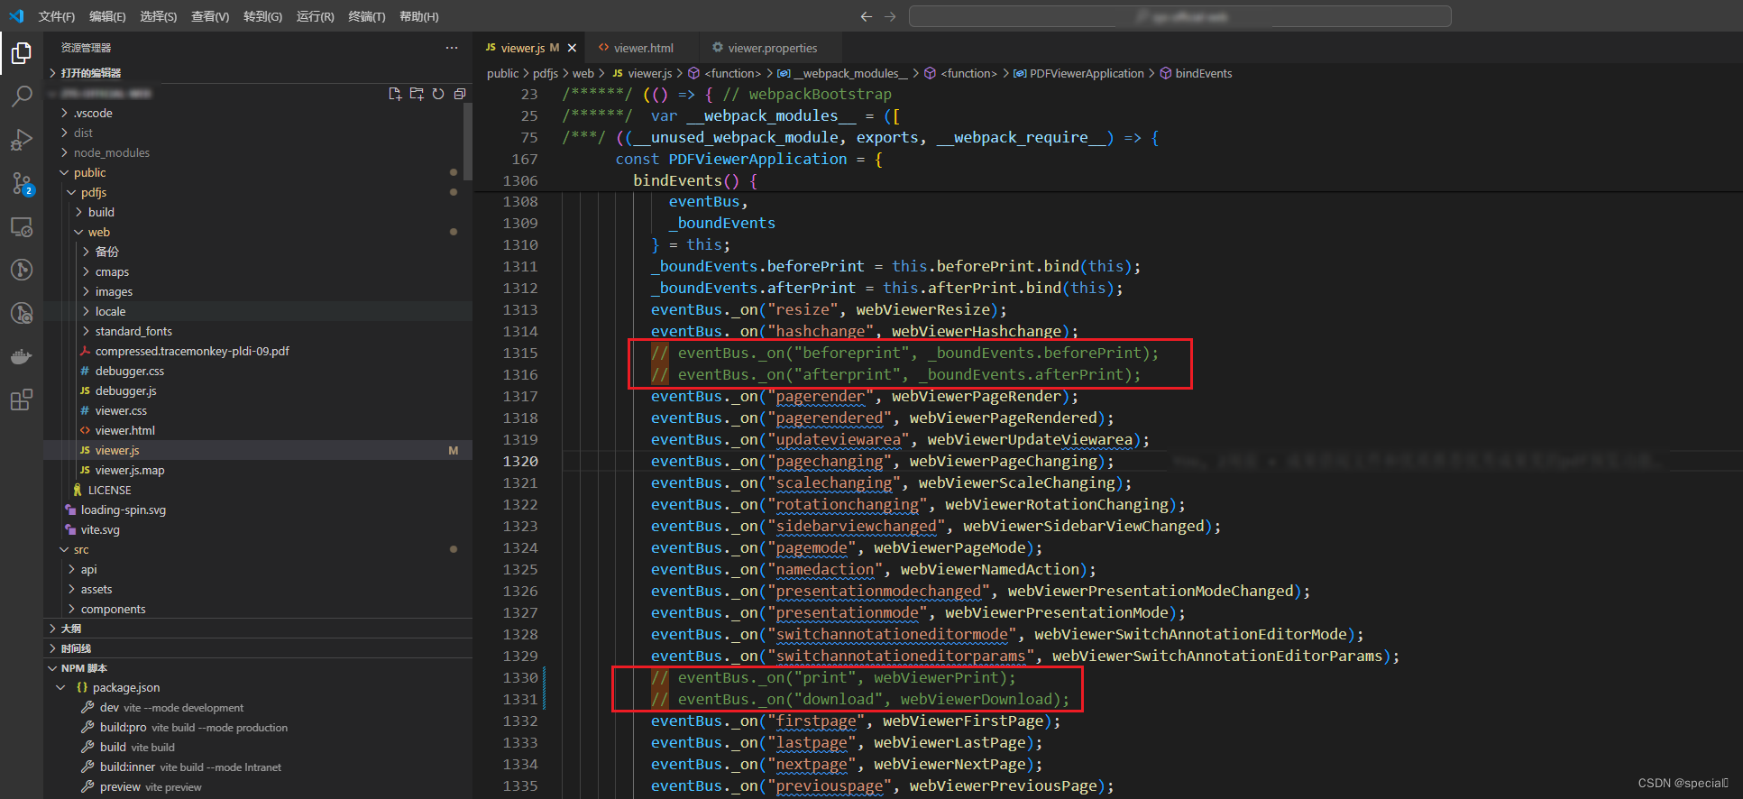
Task: Open the 终端(T) menu
Action: pyautogui.click(x=367, y=16)
